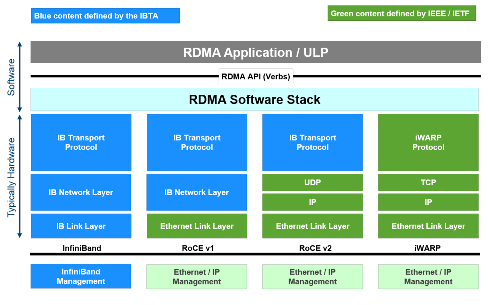Expand the InfiniBand Management block
Viewport: 488px width, 305px height.
point(81,276)
